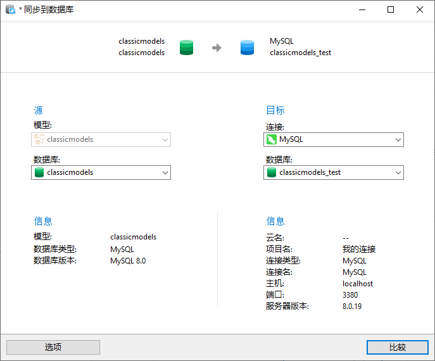Click the 我的连接 project name value
The image size is (435, 361).
[359, 249]
